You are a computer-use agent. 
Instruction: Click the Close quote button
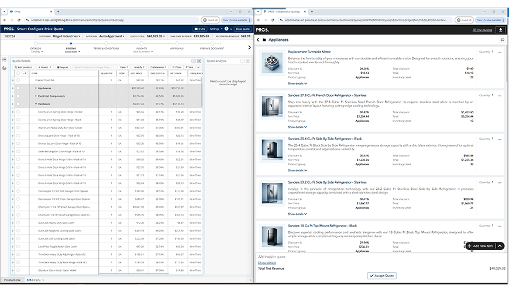[x=242, y=29]
